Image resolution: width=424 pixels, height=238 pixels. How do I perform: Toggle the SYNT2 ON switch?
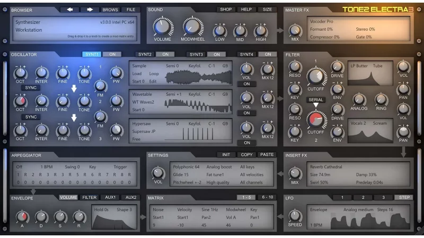165,54
